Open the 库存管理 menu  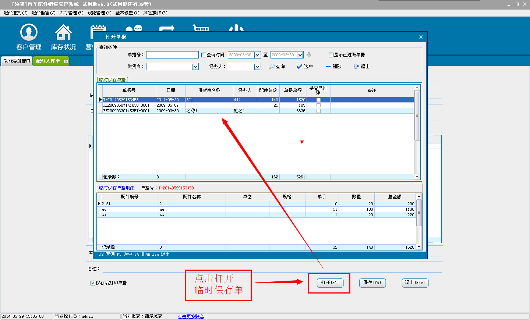pyautogui.click(x=71, y=13)
